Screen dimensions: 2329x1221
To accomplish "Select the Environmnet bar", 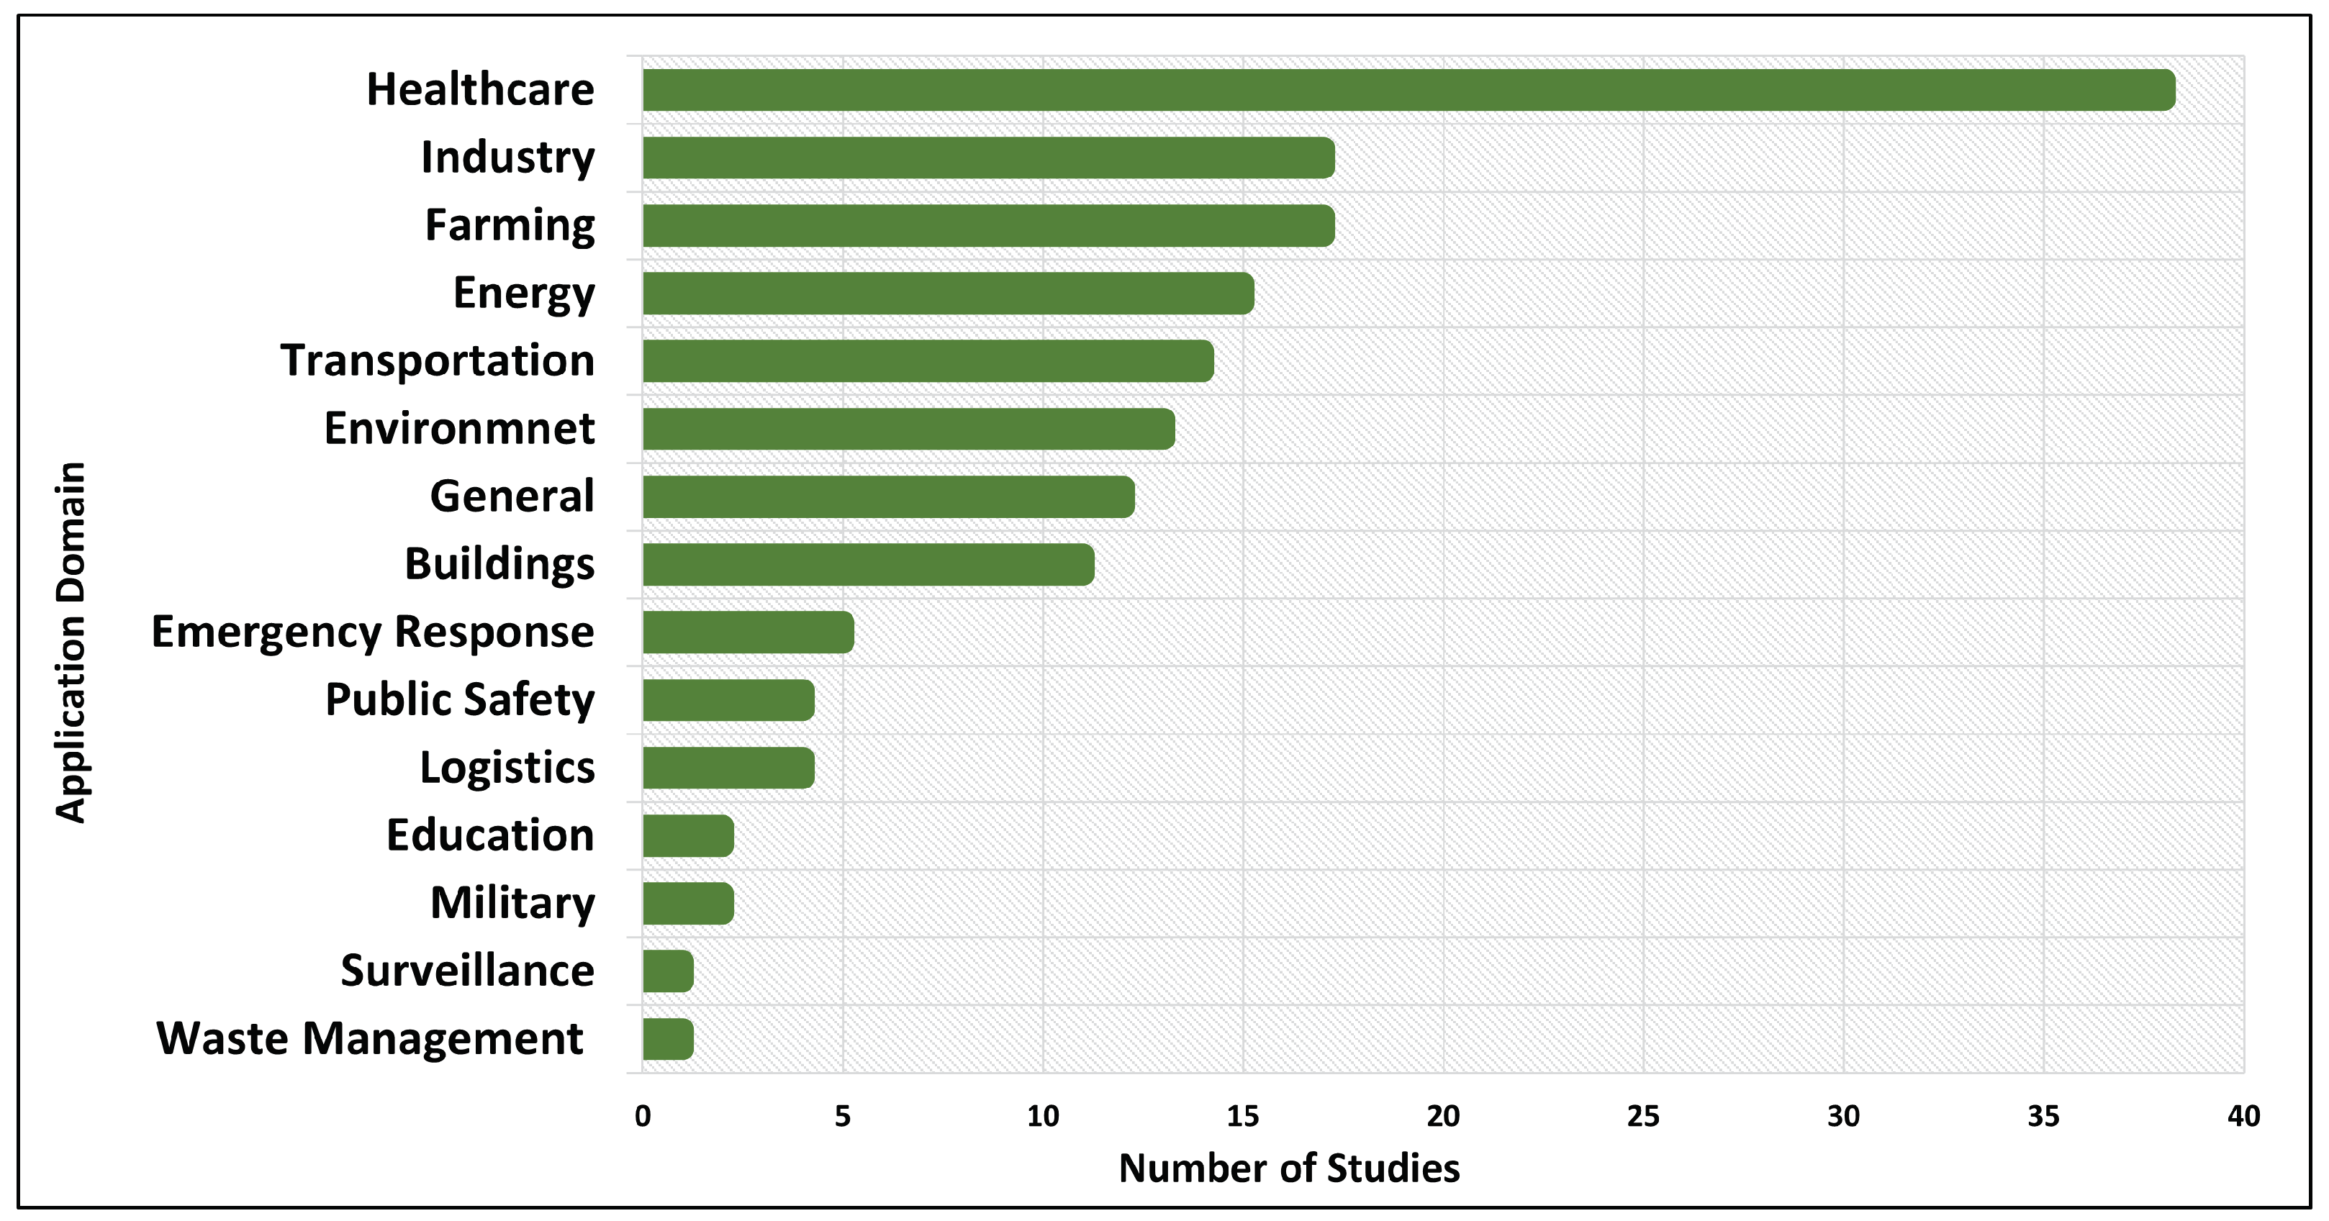I will click(x=908, y=430).
